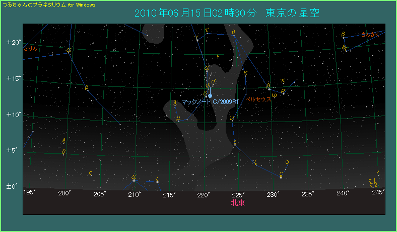The width and height of the screenshot is (397, 232).
Task: Select the +20° altitude label
Action: click(x=12, y=42)
